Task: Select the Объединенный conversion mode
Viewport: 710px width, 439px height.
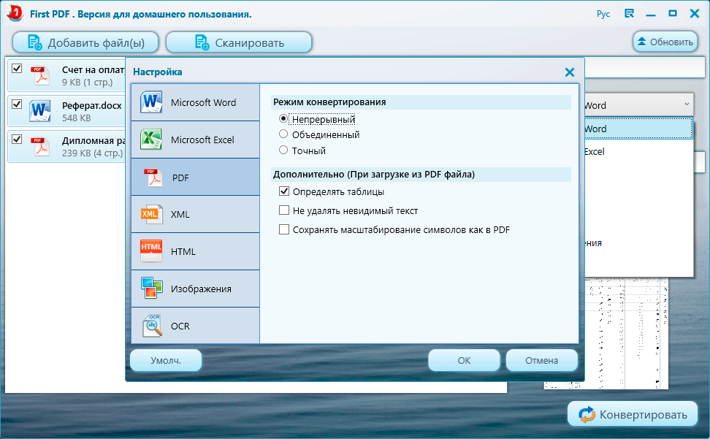Action: [x=283, y=134]
